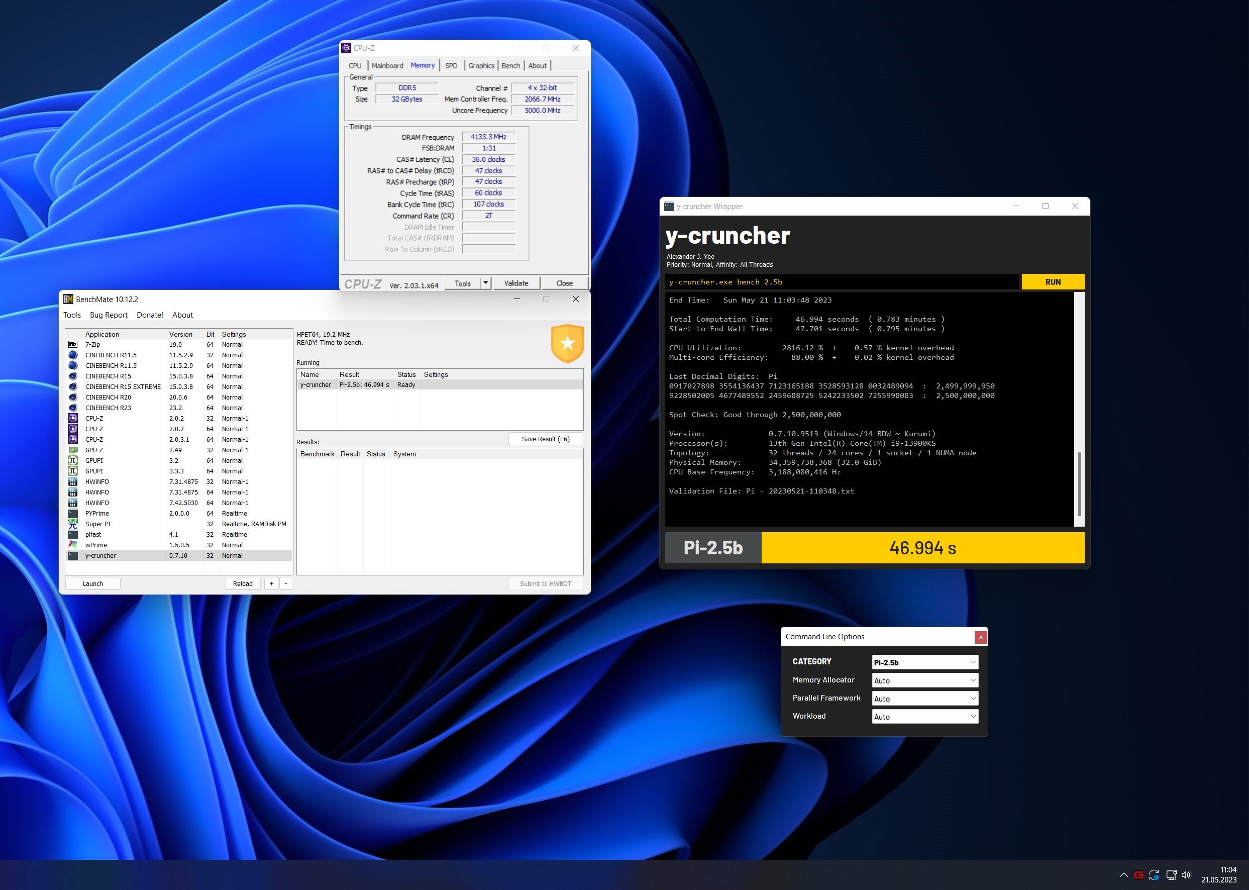Open the network connection tray icon
This screenshot has height=890, width=1249.
[x=1171, y=875]
